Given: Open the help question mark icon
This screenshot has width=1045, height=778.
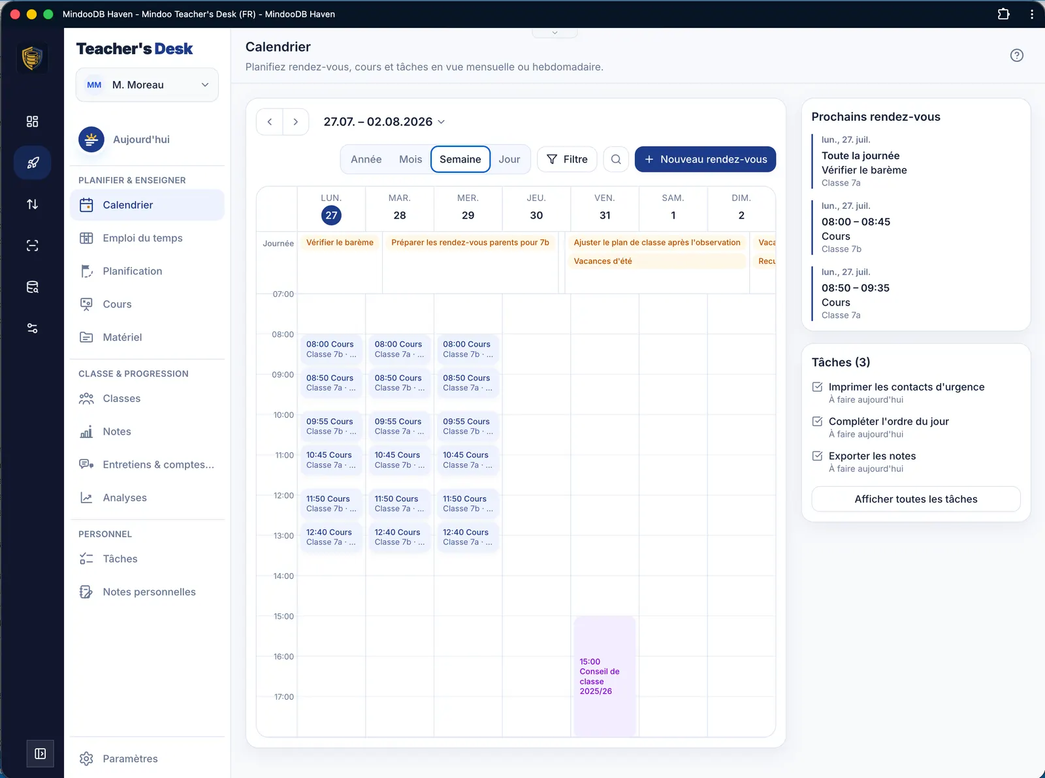Looking at the screenshot, I should click(x=1016, y=55).
